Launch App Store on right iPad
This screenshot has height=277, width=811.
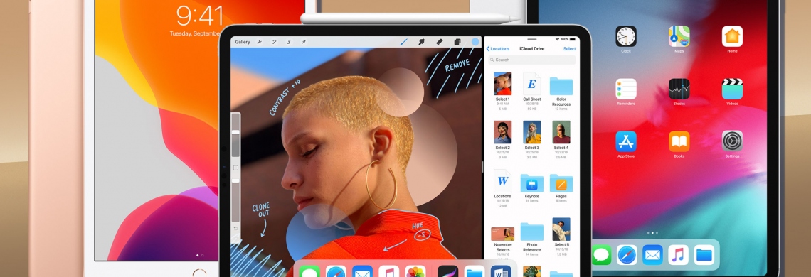626,145
